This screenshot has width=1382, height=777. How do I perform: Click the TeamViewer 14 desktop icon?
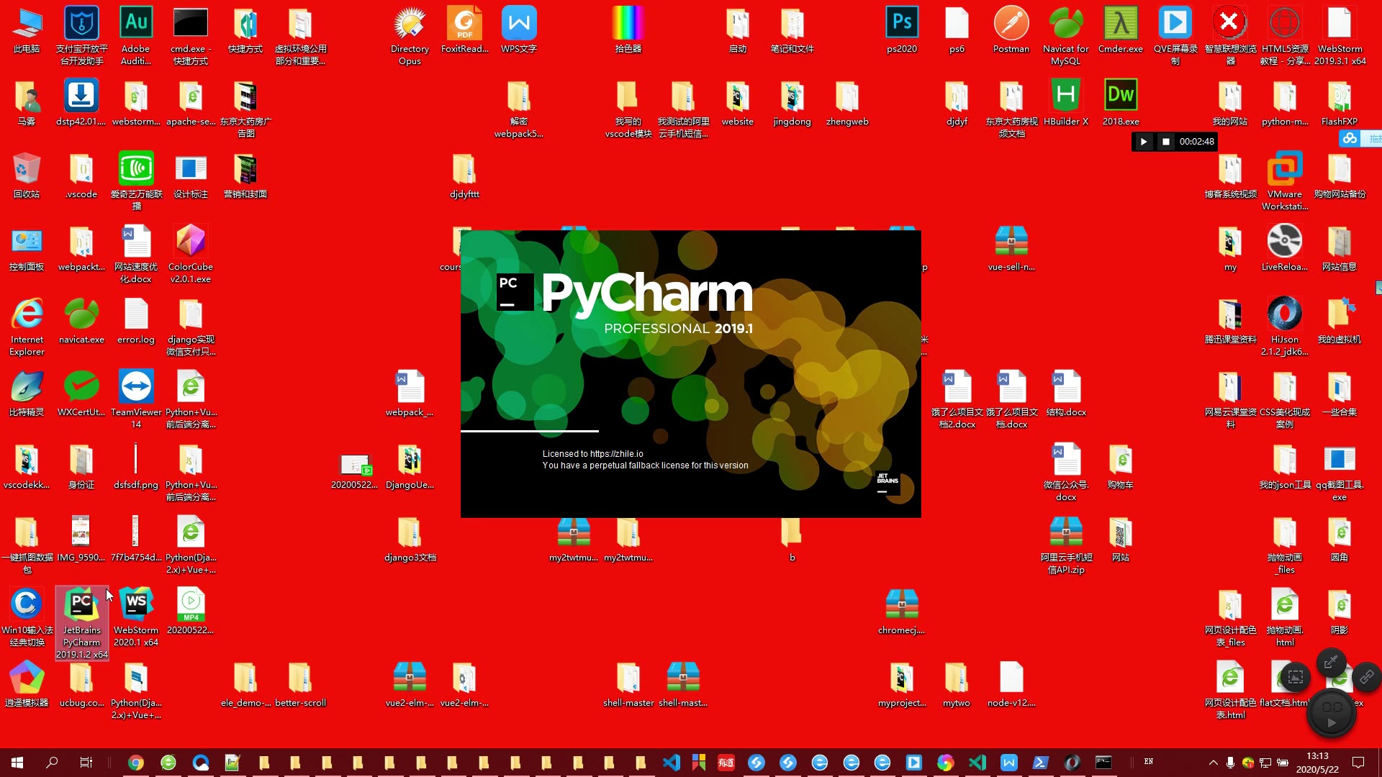click(x=136, y=388)
